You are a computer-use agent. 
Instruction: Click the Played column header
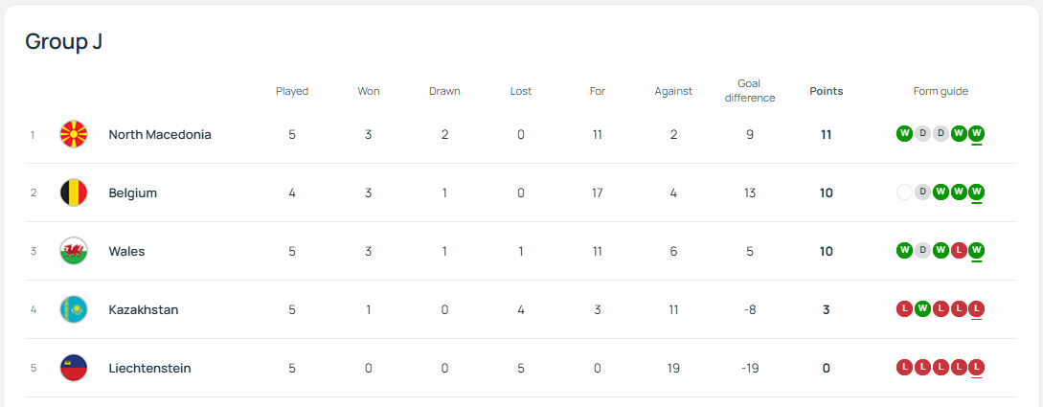coord(292,92)
